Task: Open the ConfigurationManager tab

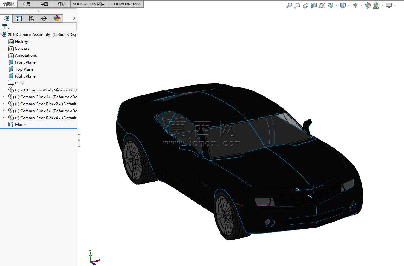Action: click(x=32, y=19)
